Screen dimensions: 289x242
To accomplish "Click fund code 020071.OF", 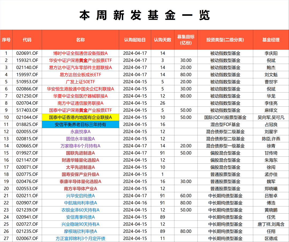I will coord(27,167).
